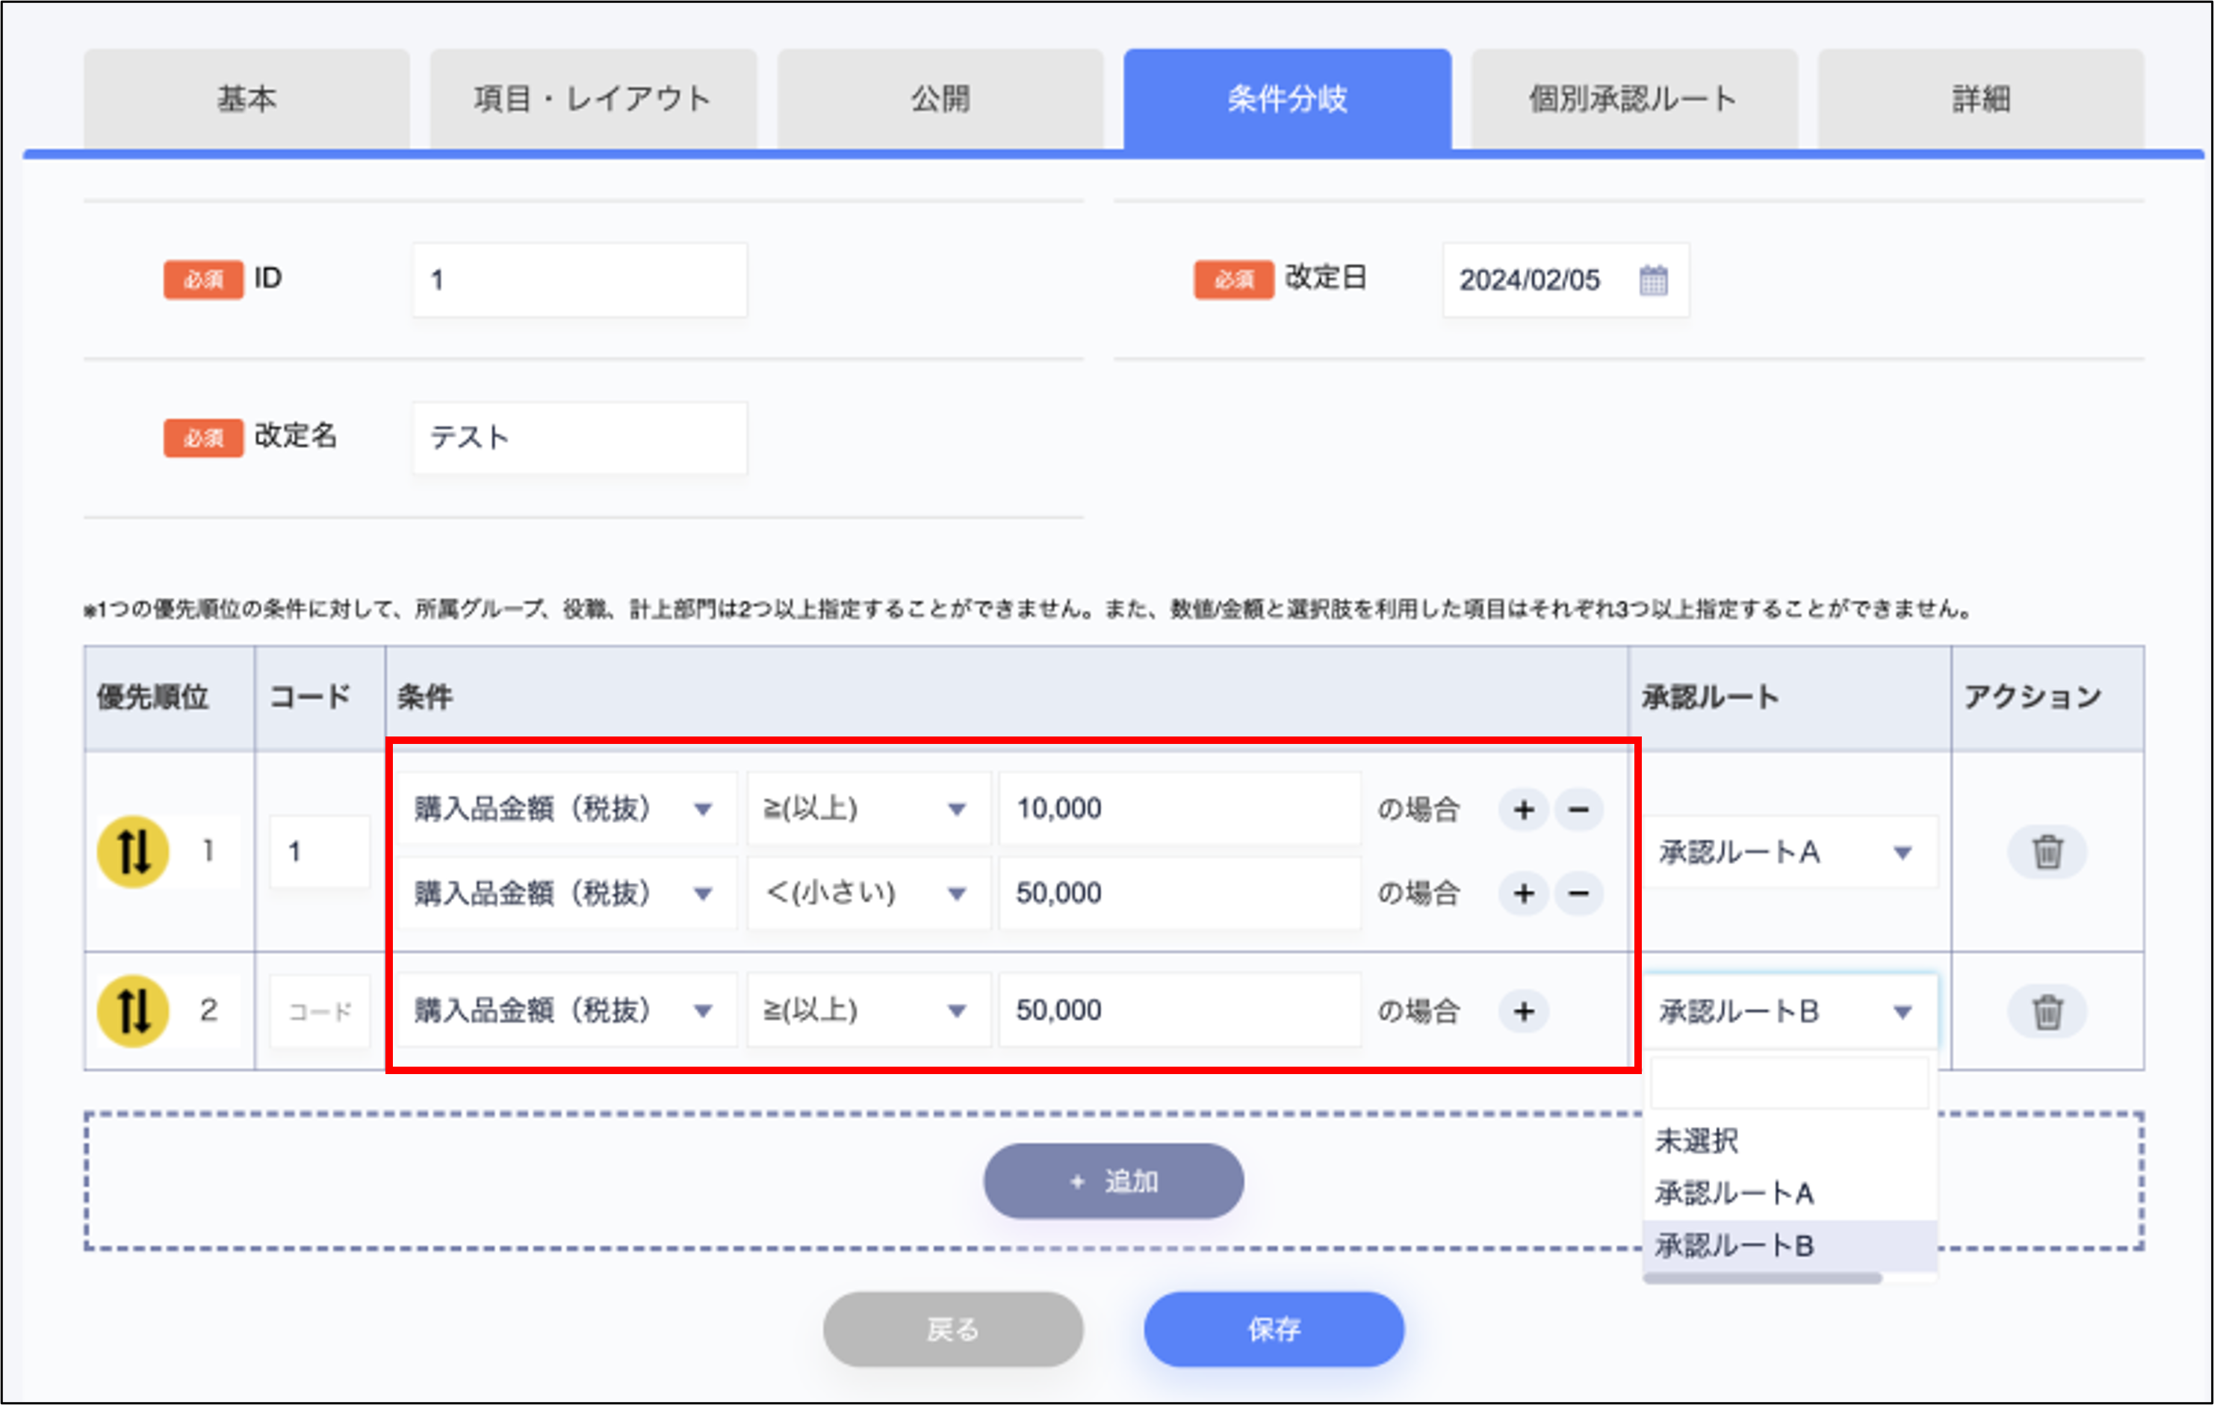The width and height of the screenshot is (2214, 1405).
Task: Open the 購入品金額（税抜）field selector
Action: coord(565,808)
